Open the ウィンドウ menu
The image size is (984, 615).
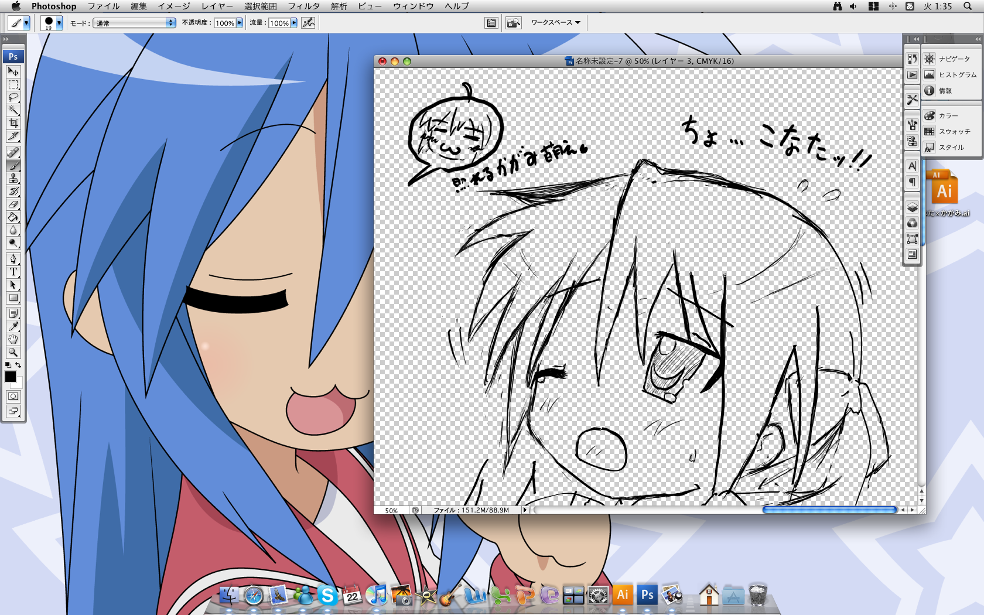click(x=414, y=6)
